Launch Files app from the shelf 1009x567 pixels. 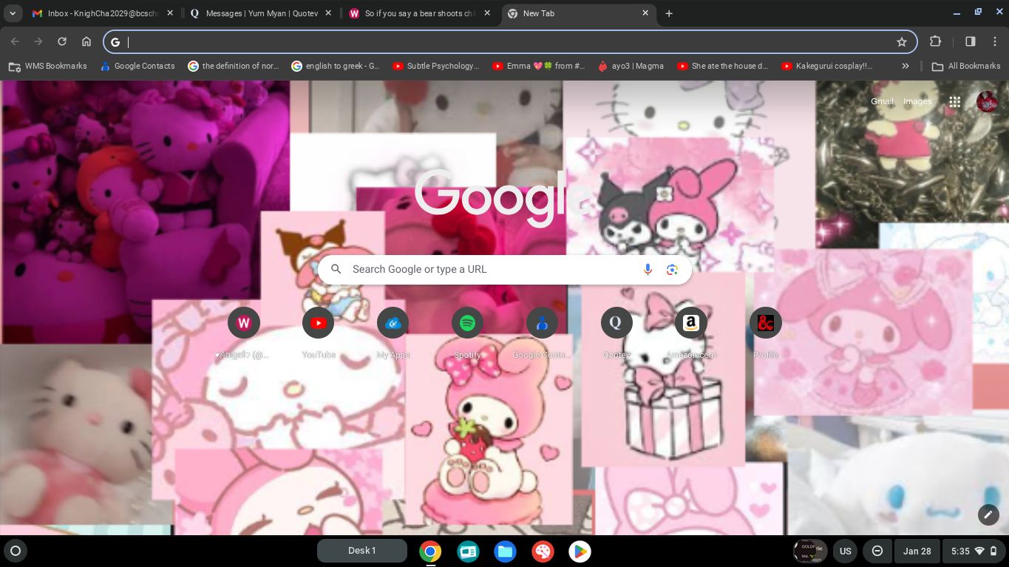[x=505, y=551]
